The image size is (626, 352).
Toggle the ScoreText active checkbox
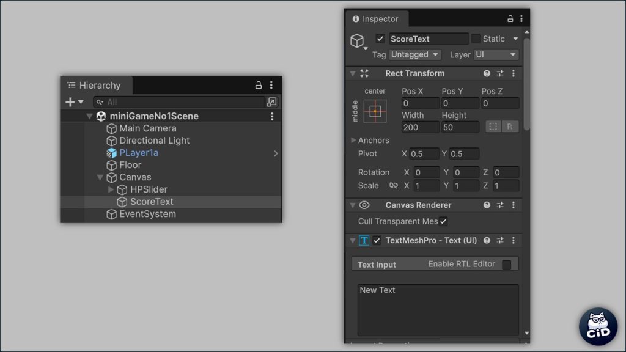pyautogui.click(x=380, y=38)
